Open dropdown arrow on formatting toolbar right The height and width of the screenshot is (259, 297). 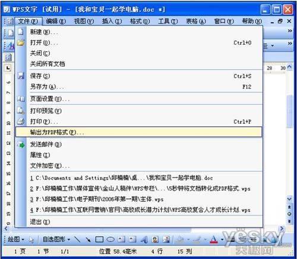click(x=273, y=46)
